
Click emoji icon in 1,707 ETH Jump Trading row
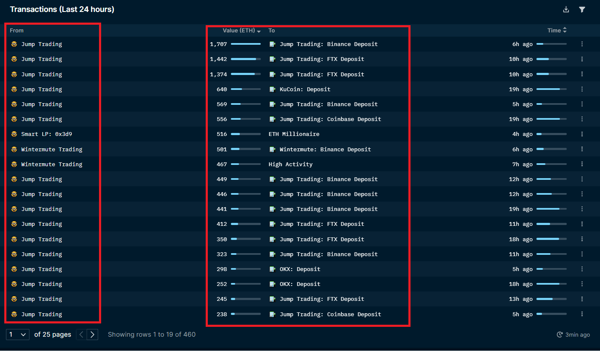14,44
